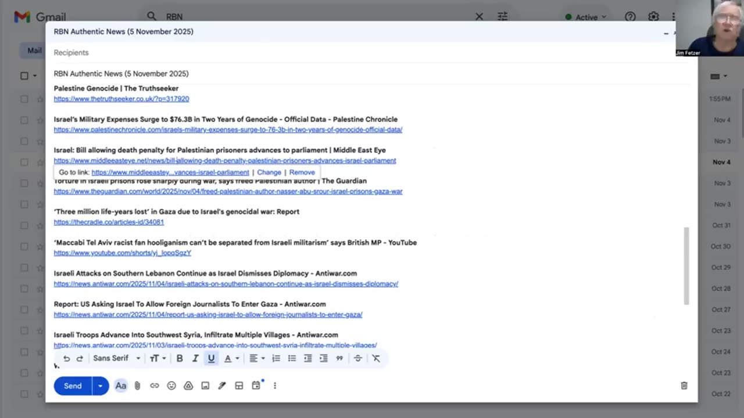744x418 pixels.
Task: Minimize the compose window
Action: point(666,33)
